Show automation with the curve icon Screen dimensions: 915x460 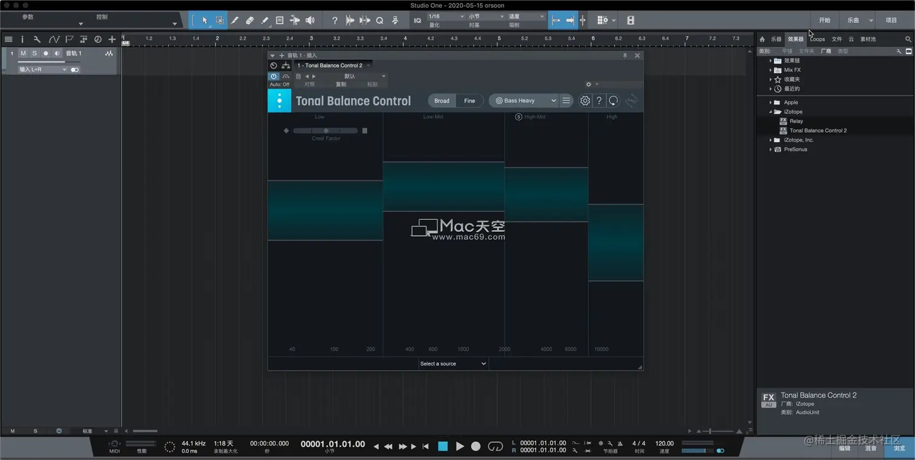click(x=54, y=39)
